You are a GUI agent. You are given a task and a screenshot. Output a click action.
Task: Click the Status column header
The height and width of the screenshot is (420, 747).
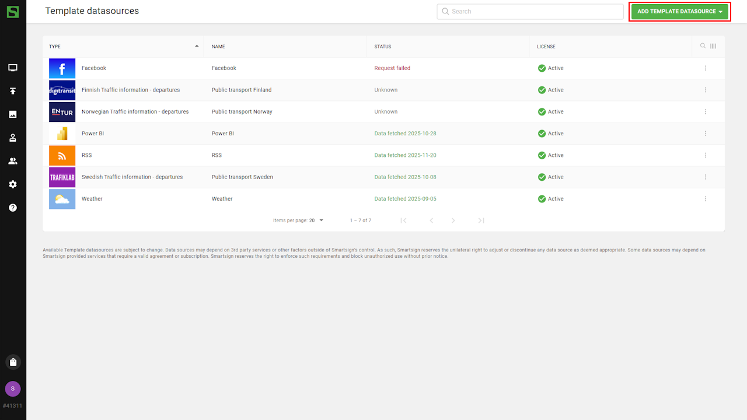pos(383,47)
